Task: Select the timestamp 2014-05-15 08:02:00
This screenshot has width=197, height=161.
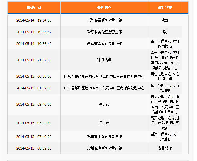Action: (x=34, y=148)
